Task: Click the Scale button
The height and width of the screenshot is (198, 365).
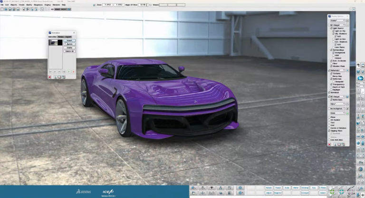Action: 287,188
